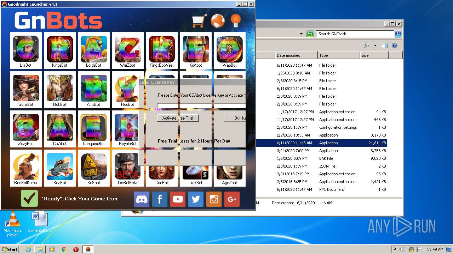
Task: Open the YouTube channel icon
Action: click(x=178, y=199)
